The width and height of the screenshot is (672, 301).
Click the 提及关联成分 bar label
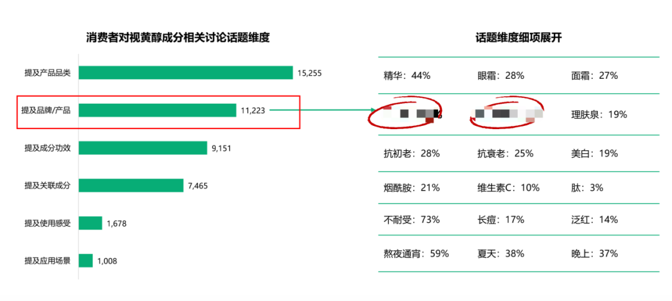coord(47,186)
